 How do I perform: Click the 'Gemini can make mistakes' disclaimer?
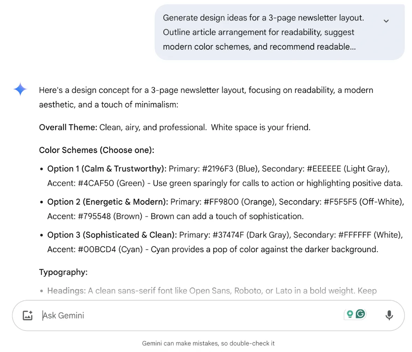pos(208,343)
